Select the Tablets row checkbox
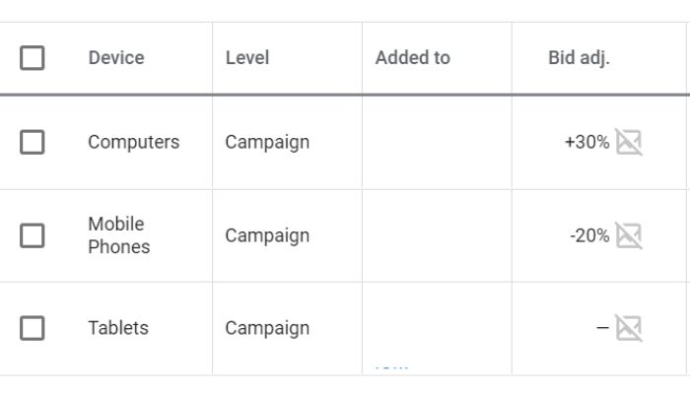The width and height of the screenshot is (690, 394). (x=33, y=328)
